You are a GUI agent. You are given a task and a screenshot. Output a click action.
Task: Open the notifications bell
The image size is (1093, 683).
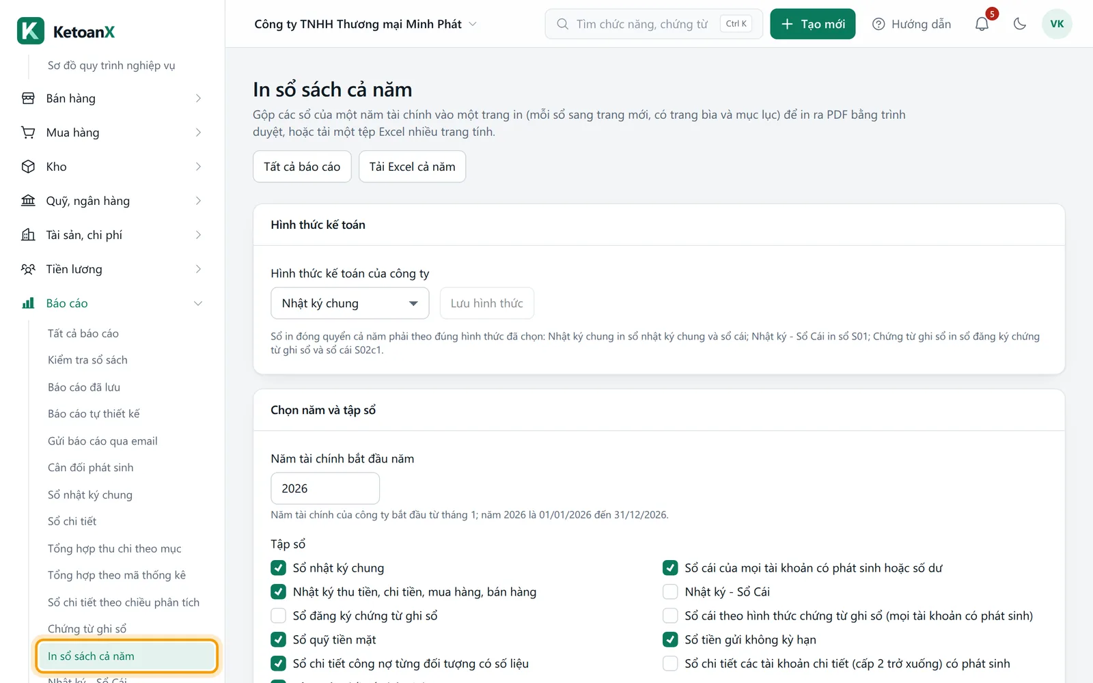[x=982, y=24]
